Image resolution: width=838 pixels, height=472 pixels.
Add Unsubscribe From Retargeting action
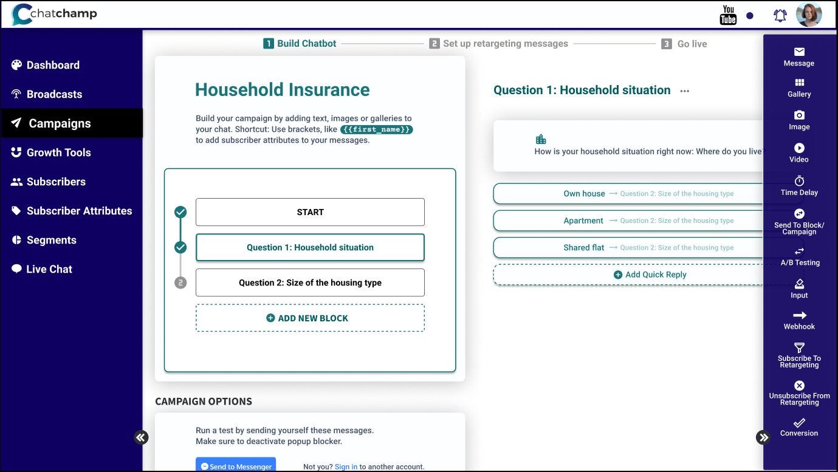pos(799,393)
